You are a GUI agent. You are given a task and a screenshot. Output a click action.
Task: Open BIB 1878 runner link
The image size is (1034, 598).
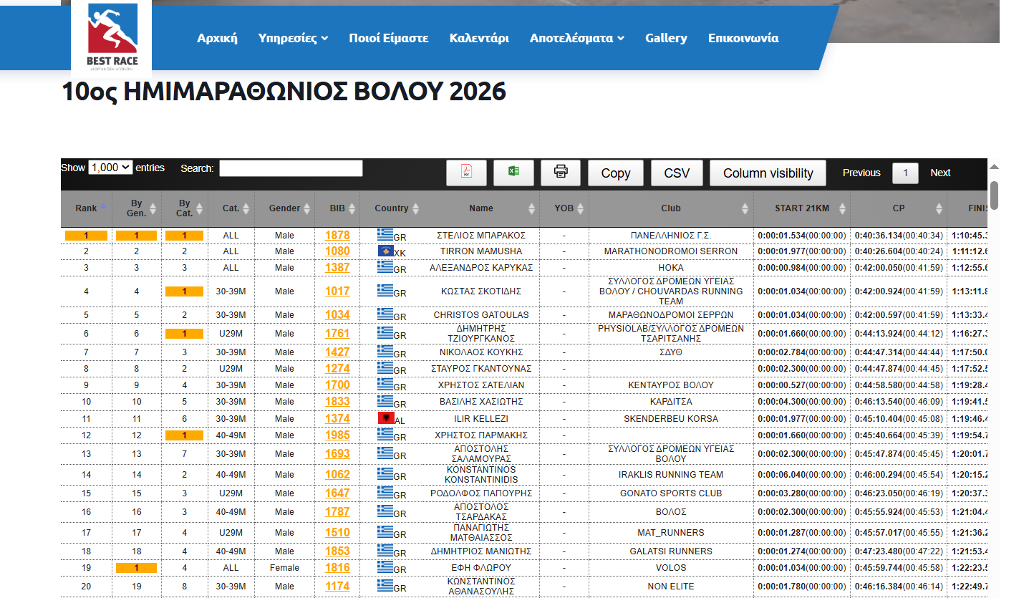click(337, 236)
